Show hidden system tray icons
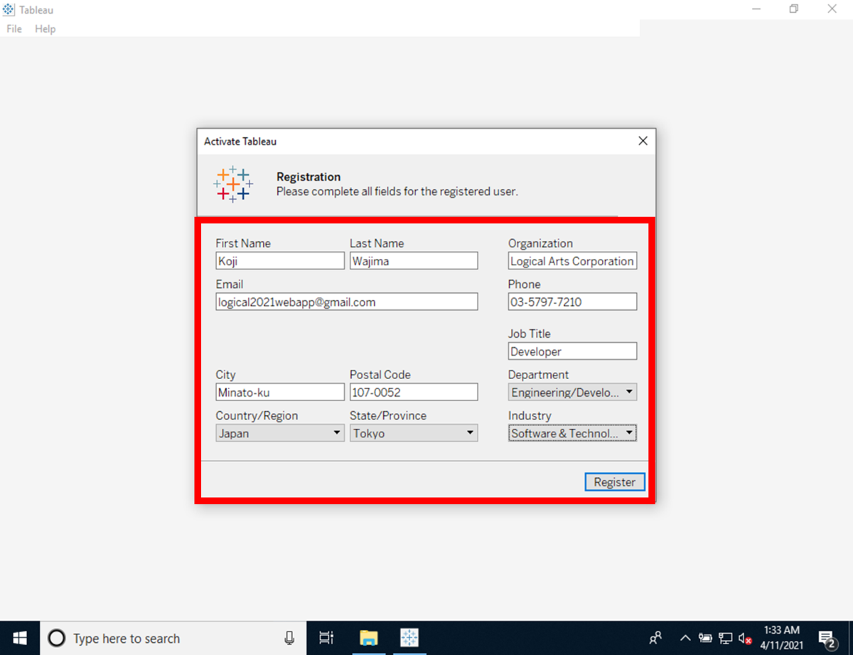The height and width of the screenshot is (655, 853). (685, 638)
